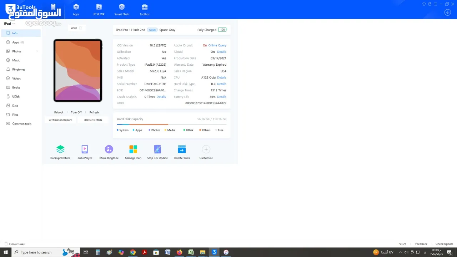Open RT & WP in the top toolbar
The height and width of the screenshot is (257, 457).
coord(99,10)
